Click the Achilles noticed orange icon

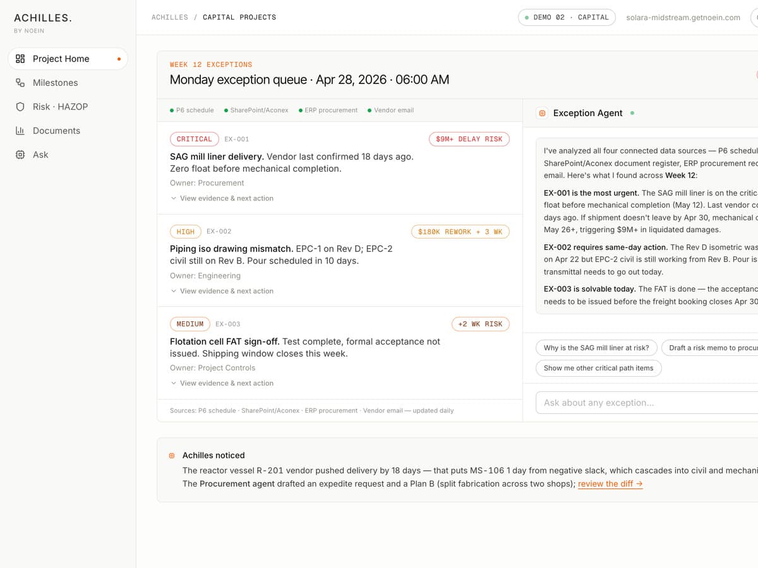pos(172,455)
